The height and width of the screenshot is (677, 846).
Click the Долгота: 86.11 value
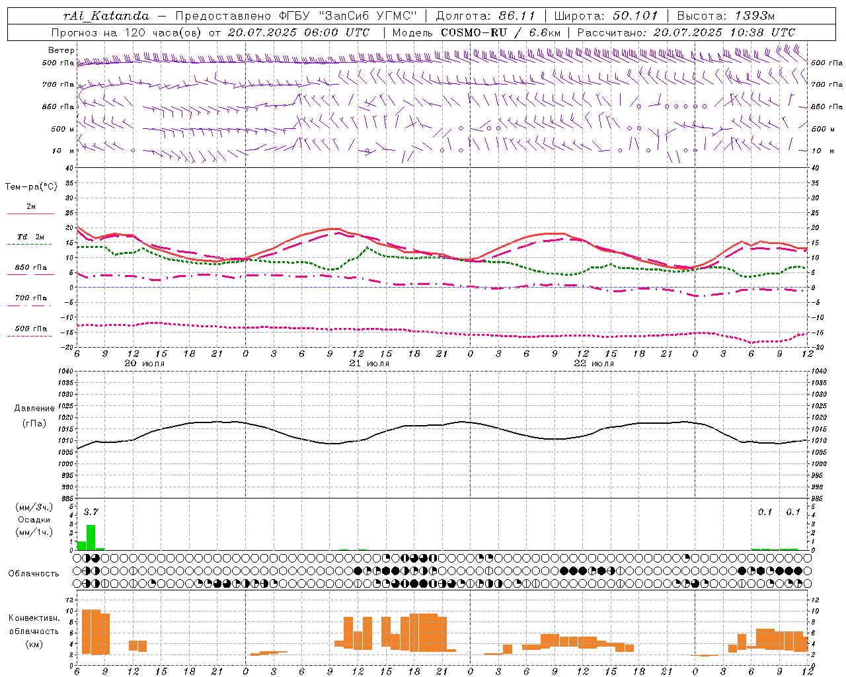486,16
